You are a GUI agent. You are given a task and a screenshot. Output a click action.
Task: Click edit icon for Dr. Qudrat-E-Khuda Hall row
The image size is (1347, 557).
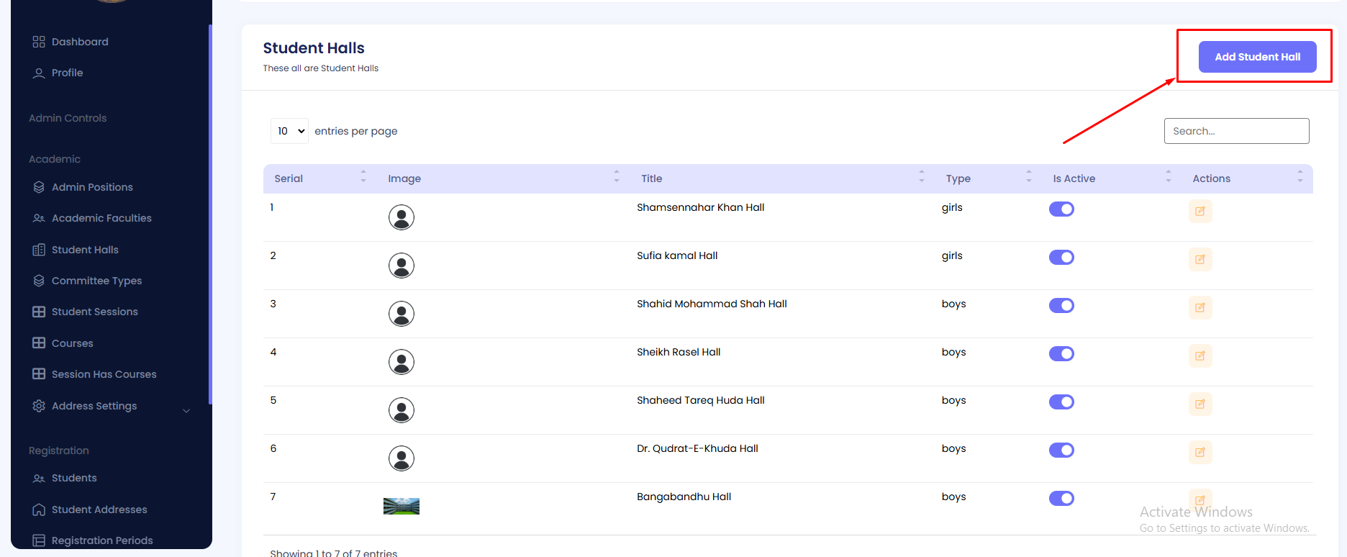point(1199,453)
